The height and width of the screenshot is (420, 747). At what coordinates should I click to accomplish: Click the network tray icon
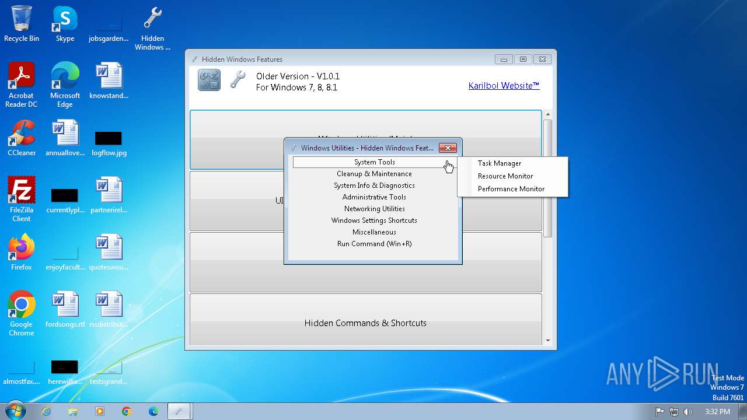(674, 412)
